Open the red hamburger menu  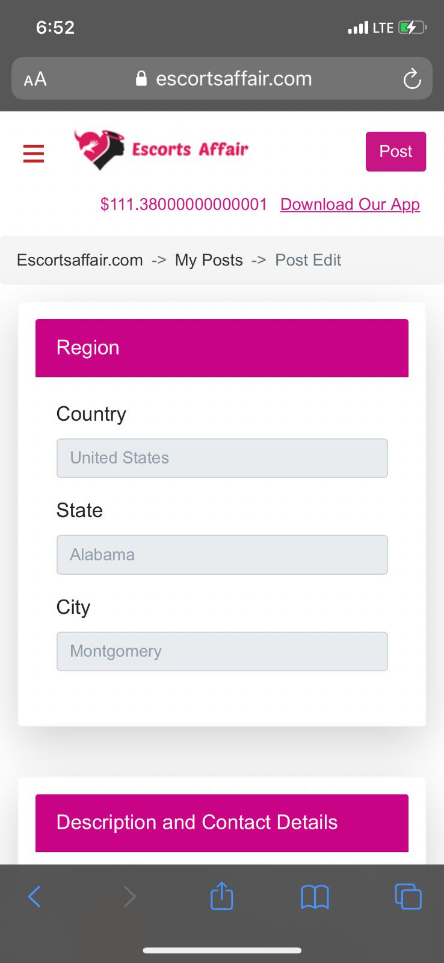[x=34, y=153]
